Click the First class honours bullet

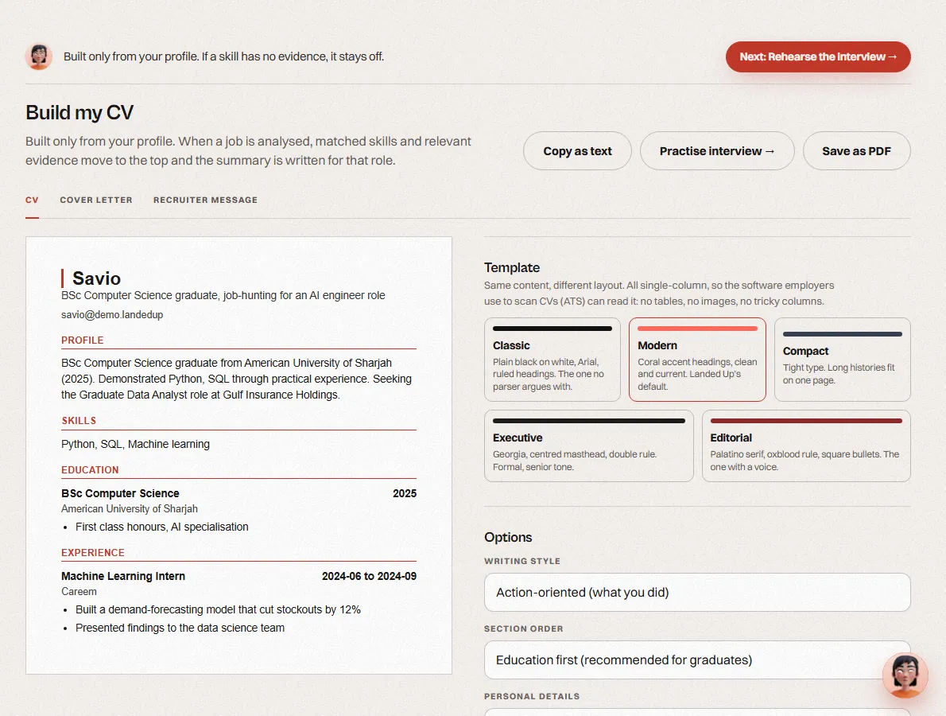(161, 527)
